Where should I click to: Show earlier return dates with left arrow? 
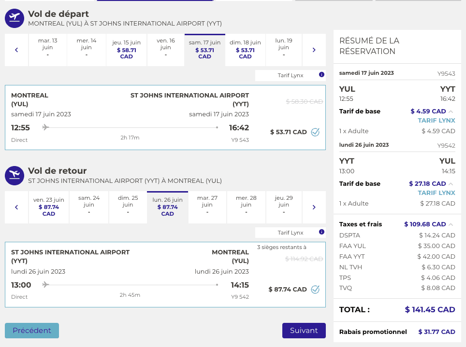pos(16,207)
